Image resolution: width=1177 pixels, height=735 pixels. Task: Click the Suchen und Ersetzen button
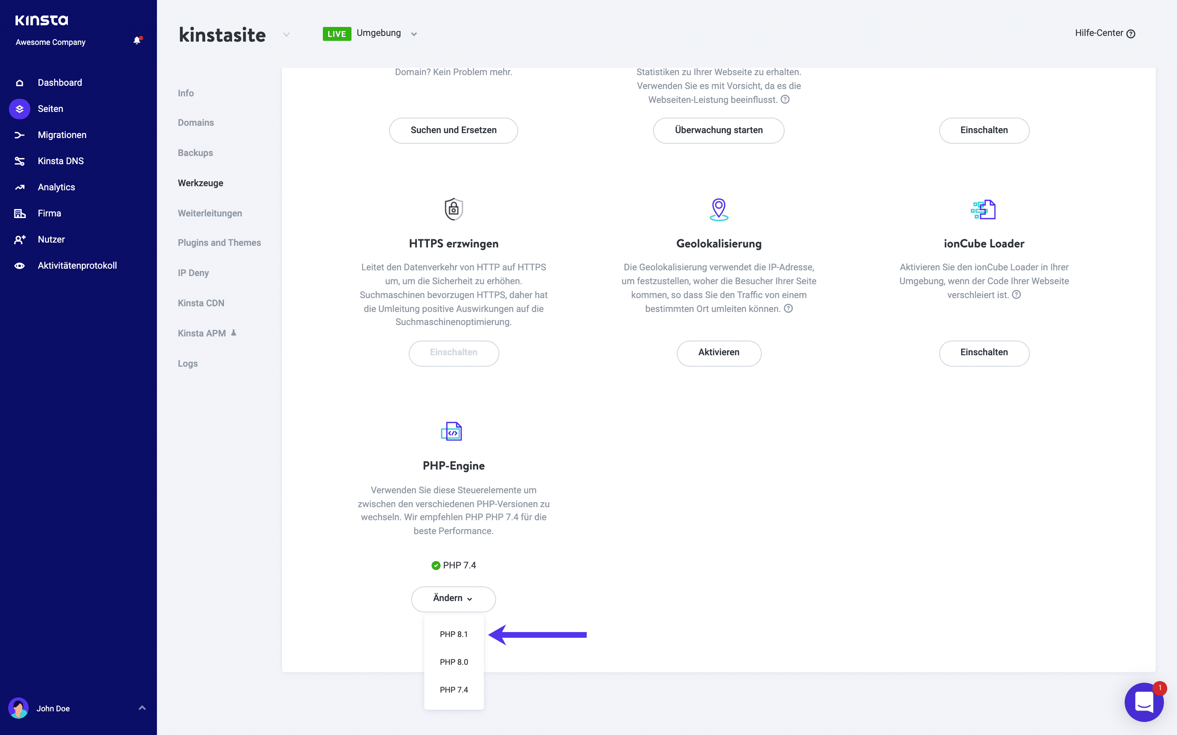tap(453, 130)
